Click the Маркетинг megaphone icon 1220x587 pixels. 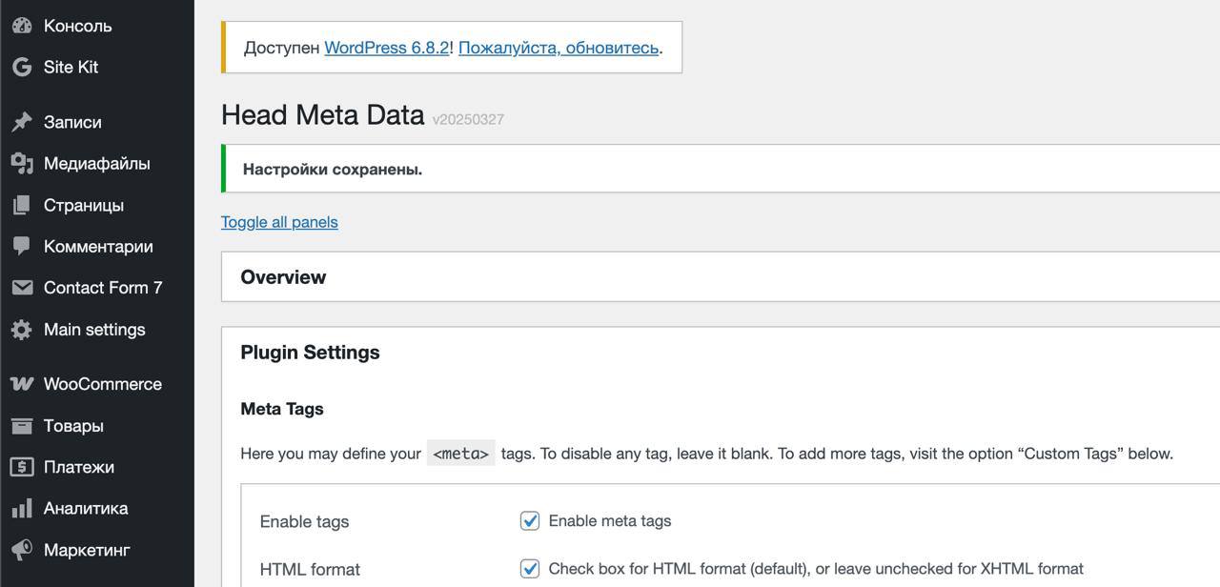click(x=22, y=550)
